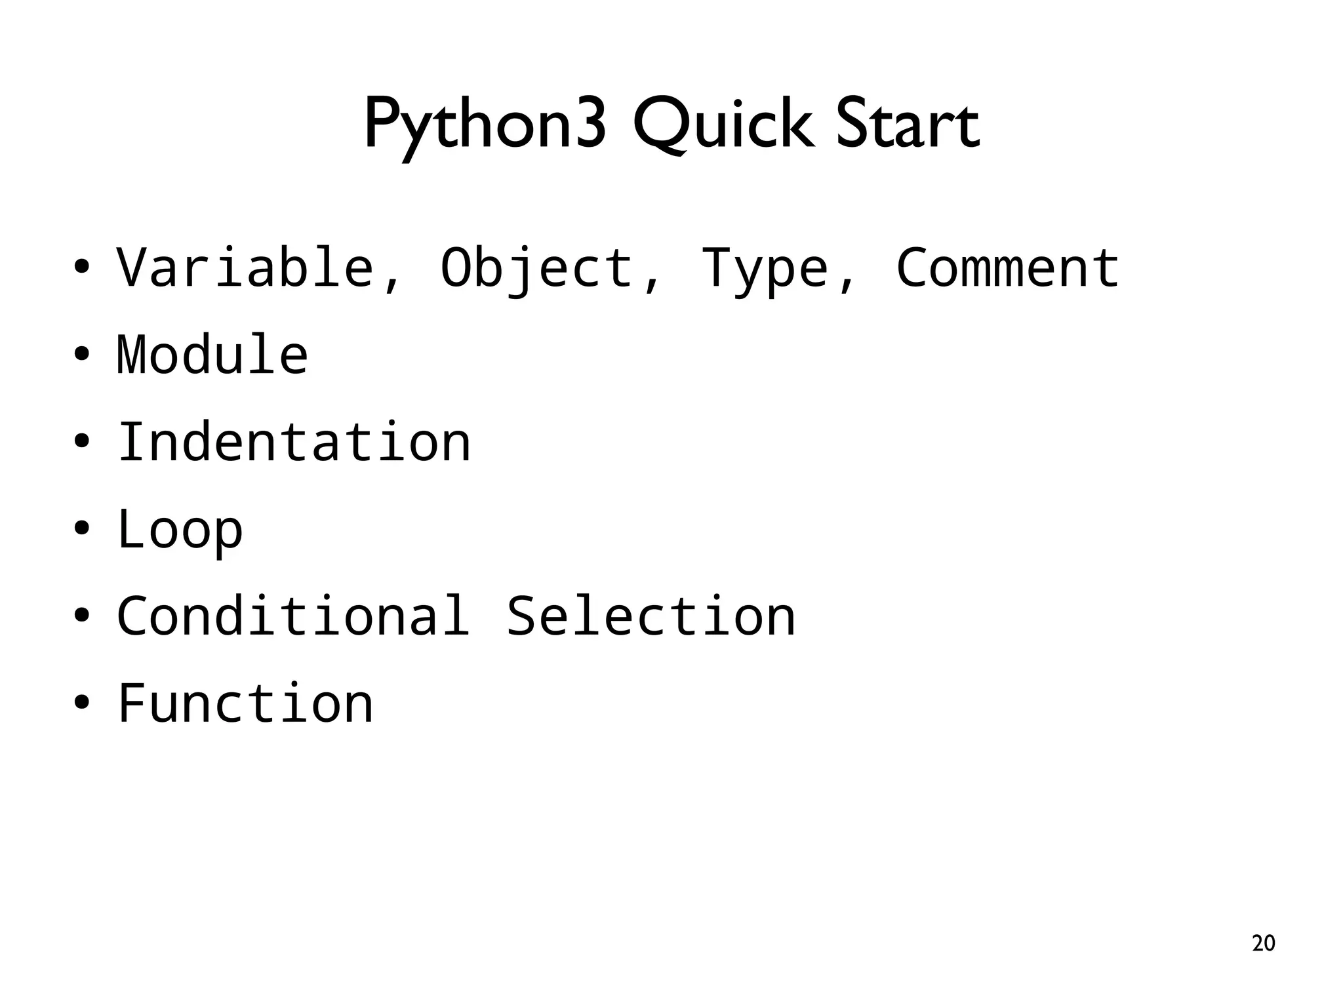Click the word 'Type' in first bullet
This screenshot has width=1343, height=1007.
[x=765, y=267]
